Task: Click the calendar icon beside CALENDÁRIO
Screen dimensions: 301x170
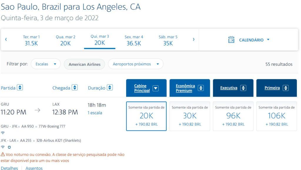Action: tap(231, 40)
